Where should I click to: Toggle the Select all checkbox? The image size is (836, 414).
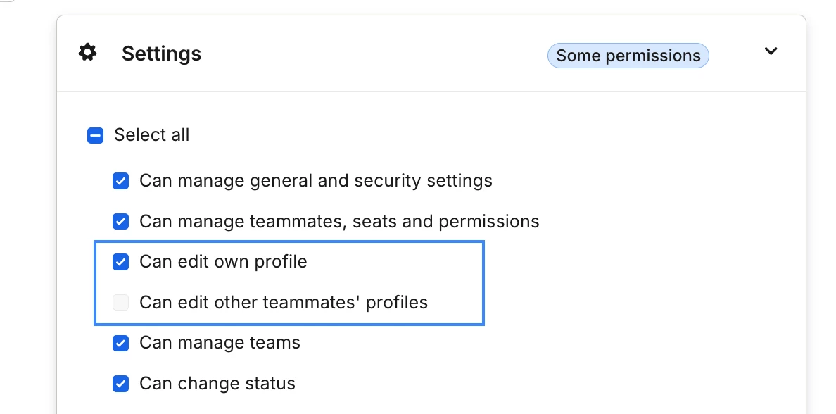tap(95, 135)
